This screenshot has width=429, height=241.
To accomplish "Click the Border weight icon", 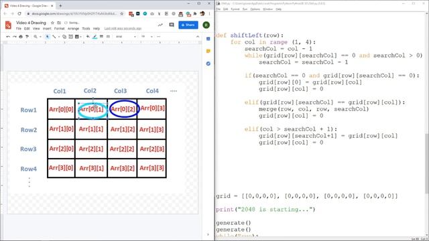I will [x=101, y=37].
